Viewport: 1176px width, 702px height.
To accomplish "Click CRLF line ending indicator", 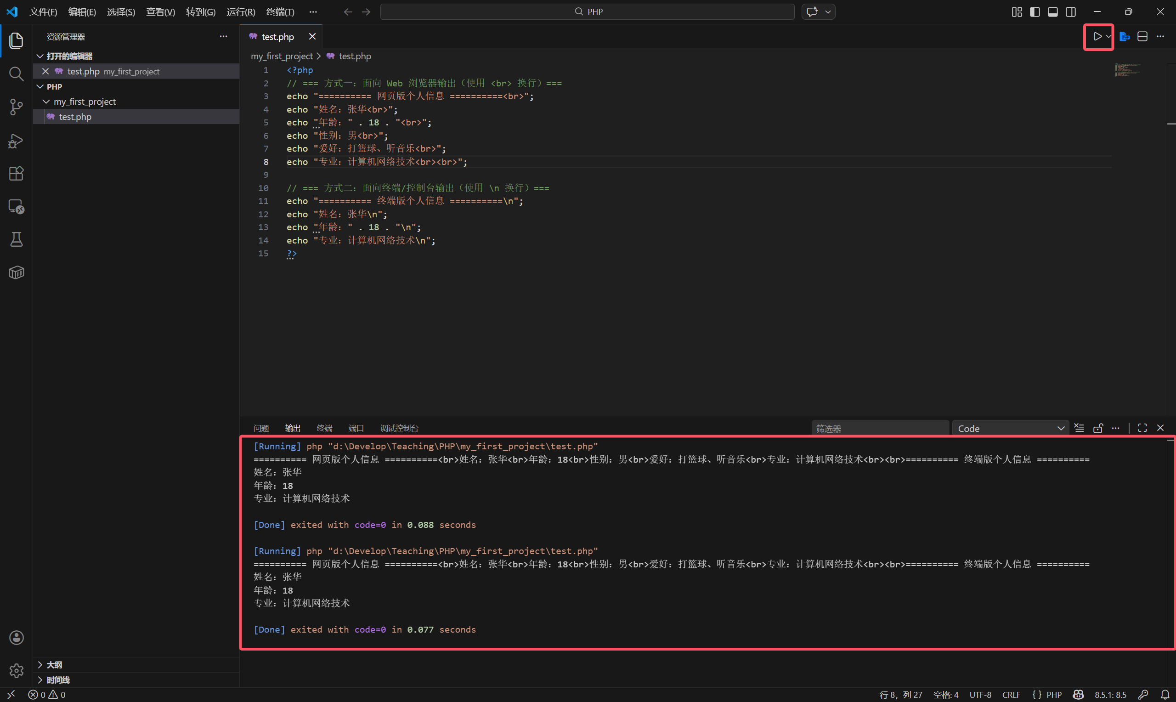I will pos(1011,695).
